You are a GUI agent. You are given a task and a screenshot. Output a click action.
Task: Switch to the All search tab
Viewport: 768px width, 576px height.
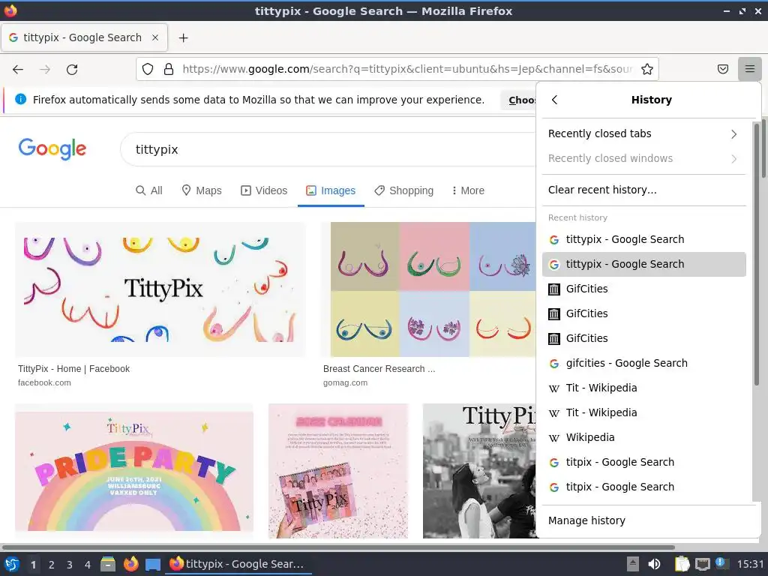(x=149, y=190)
